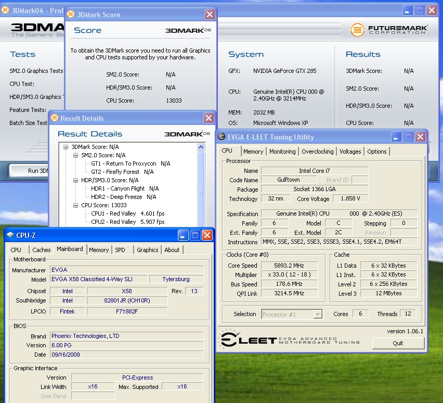Minimize the CPU-Z window
Viewport: 443px width, 403px height.
(183, 235)
